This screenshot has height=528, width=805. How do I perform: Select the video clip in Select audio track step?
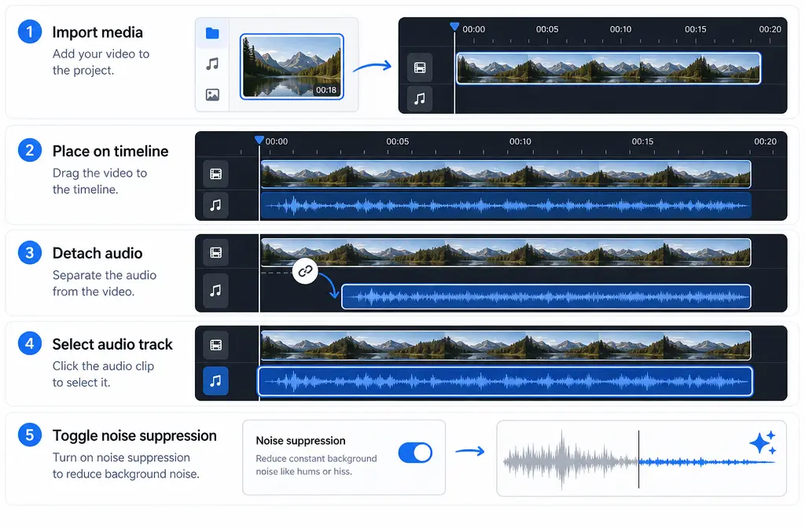[x=505, y=345]
